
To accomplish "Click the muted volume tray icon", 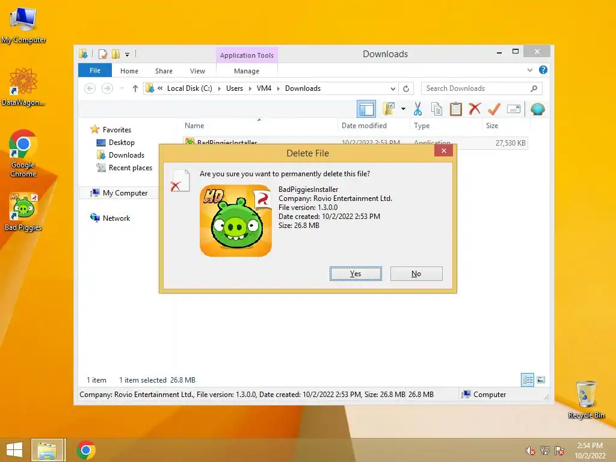I will click(530, 451).
